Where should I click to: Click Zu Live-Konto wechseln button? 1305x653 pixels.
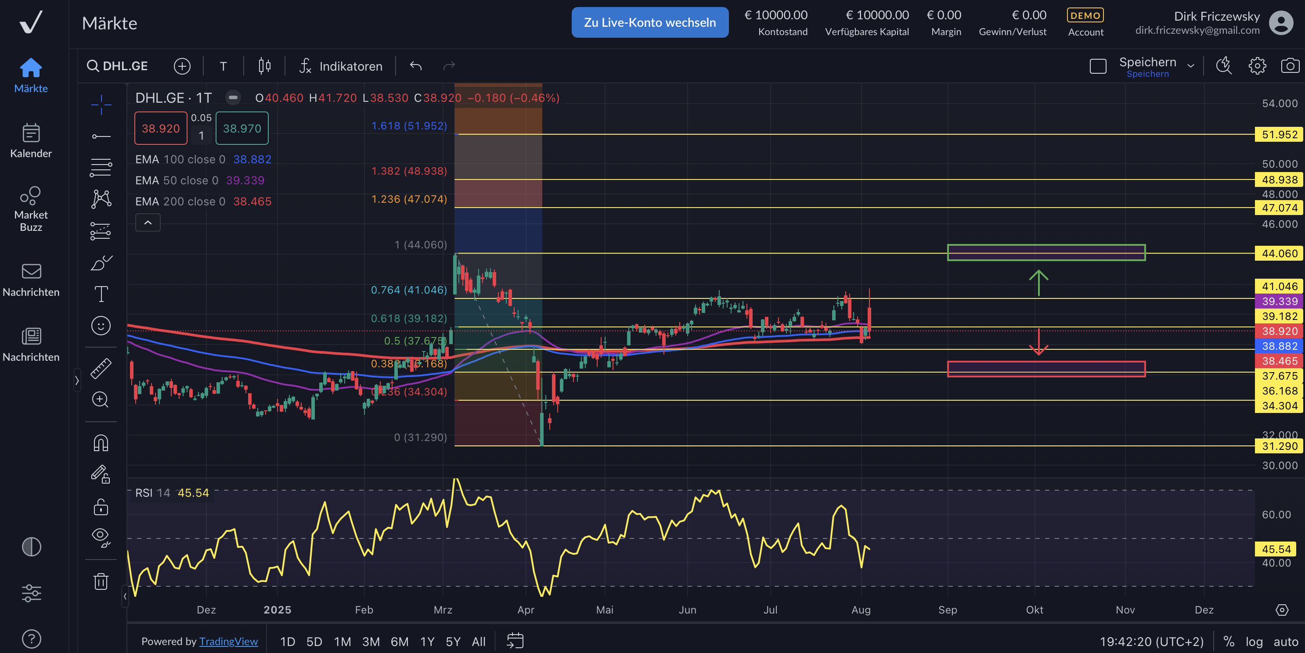pos(650,22)
